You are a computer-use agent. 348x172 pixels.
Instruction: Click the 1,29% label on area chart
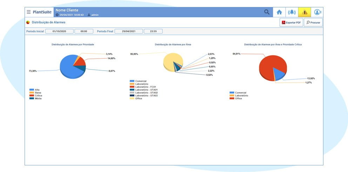tap(212, 58)
